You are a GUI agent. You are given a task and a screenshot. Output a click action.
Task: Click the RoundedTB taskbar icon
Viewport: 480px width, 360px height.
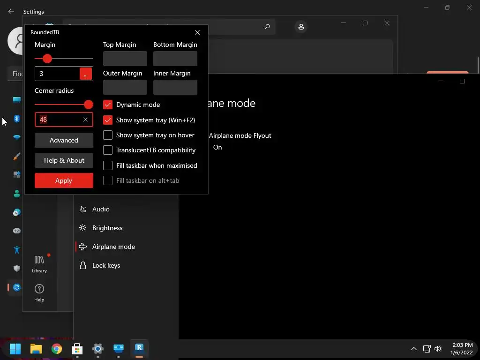click(x=139, y=348)
